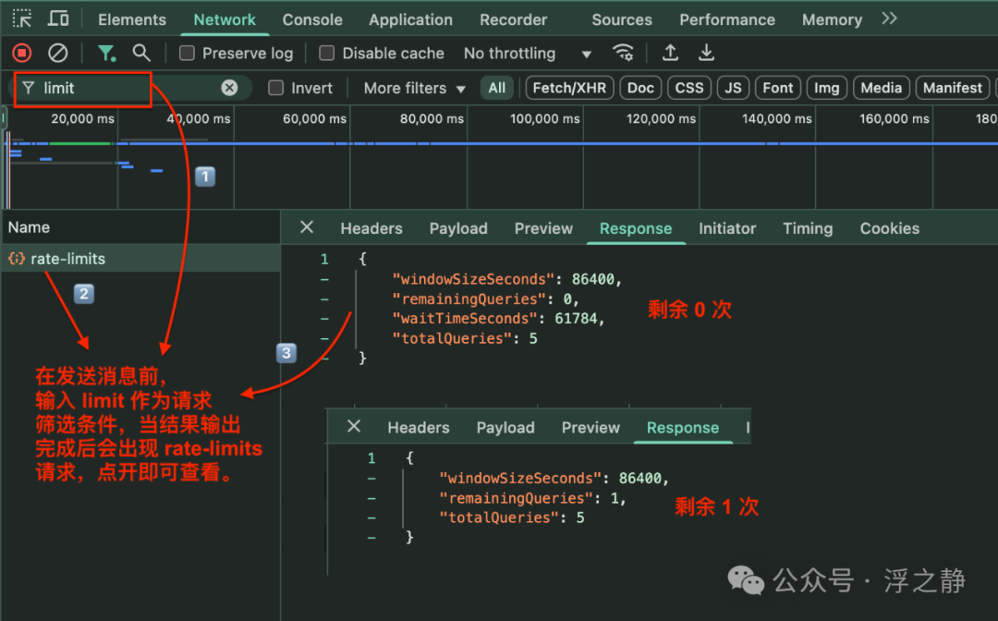998x621 pixels.
Task: Expand the More filters dropdown
Action: coord(414,88)
